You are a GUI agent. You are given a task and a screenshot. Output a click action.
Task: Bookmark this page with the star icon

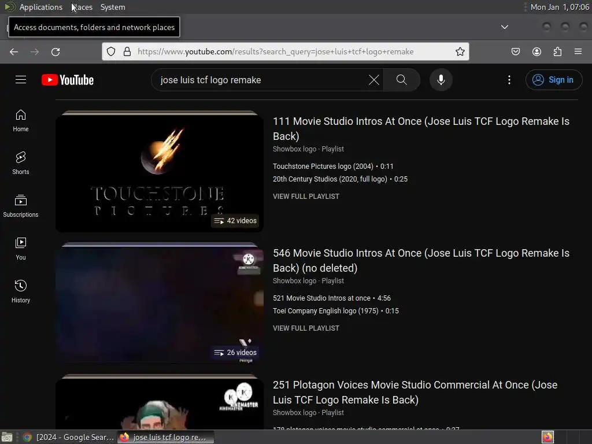(x=460, y=51)
